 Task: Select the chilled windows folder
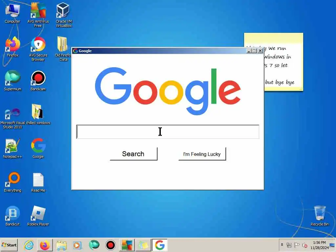(x=38, y=115)
